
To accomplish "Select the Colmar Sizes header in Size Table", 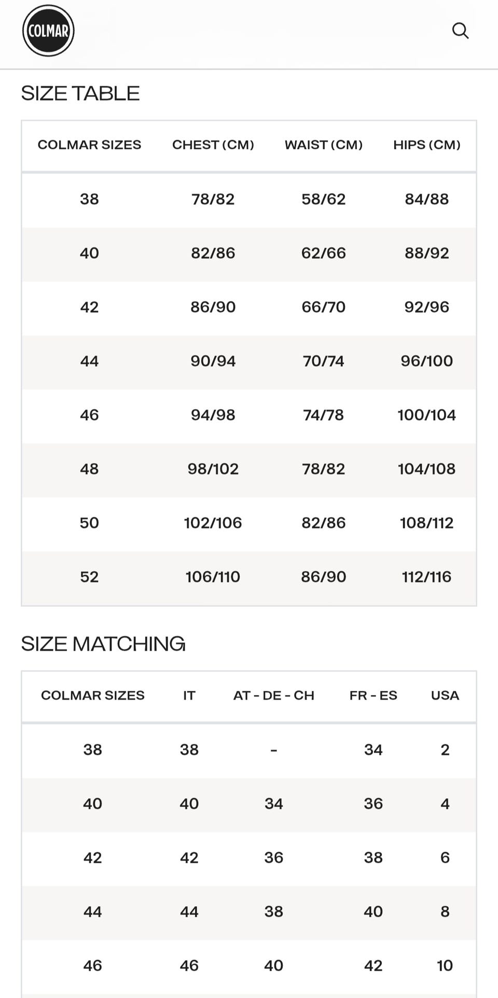I will click(x=89, y=145).
